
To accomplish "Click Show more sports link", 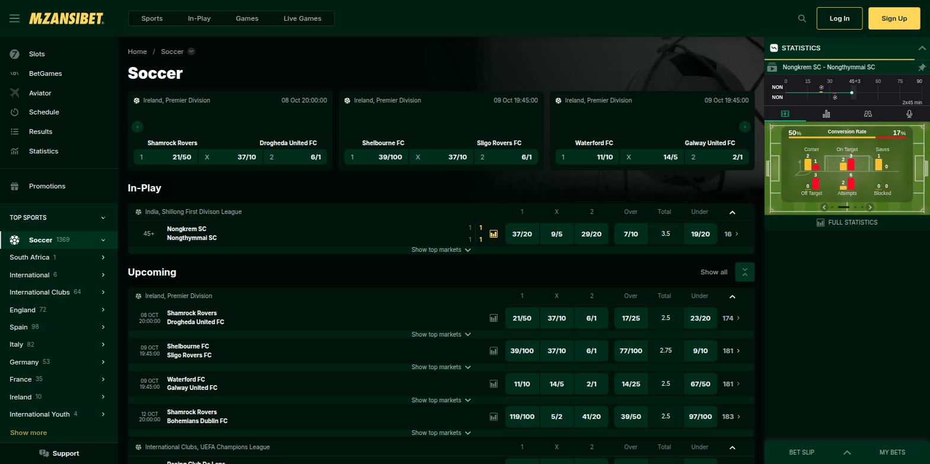I will [28, 433].
